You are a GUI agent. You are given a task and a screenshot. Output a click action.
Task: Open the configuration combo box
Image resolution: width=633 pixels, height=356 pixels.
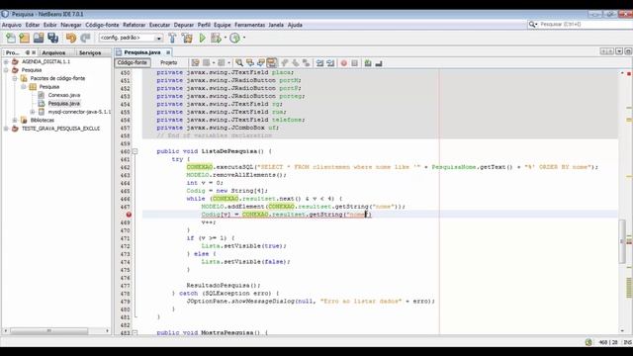pos(131,38)
